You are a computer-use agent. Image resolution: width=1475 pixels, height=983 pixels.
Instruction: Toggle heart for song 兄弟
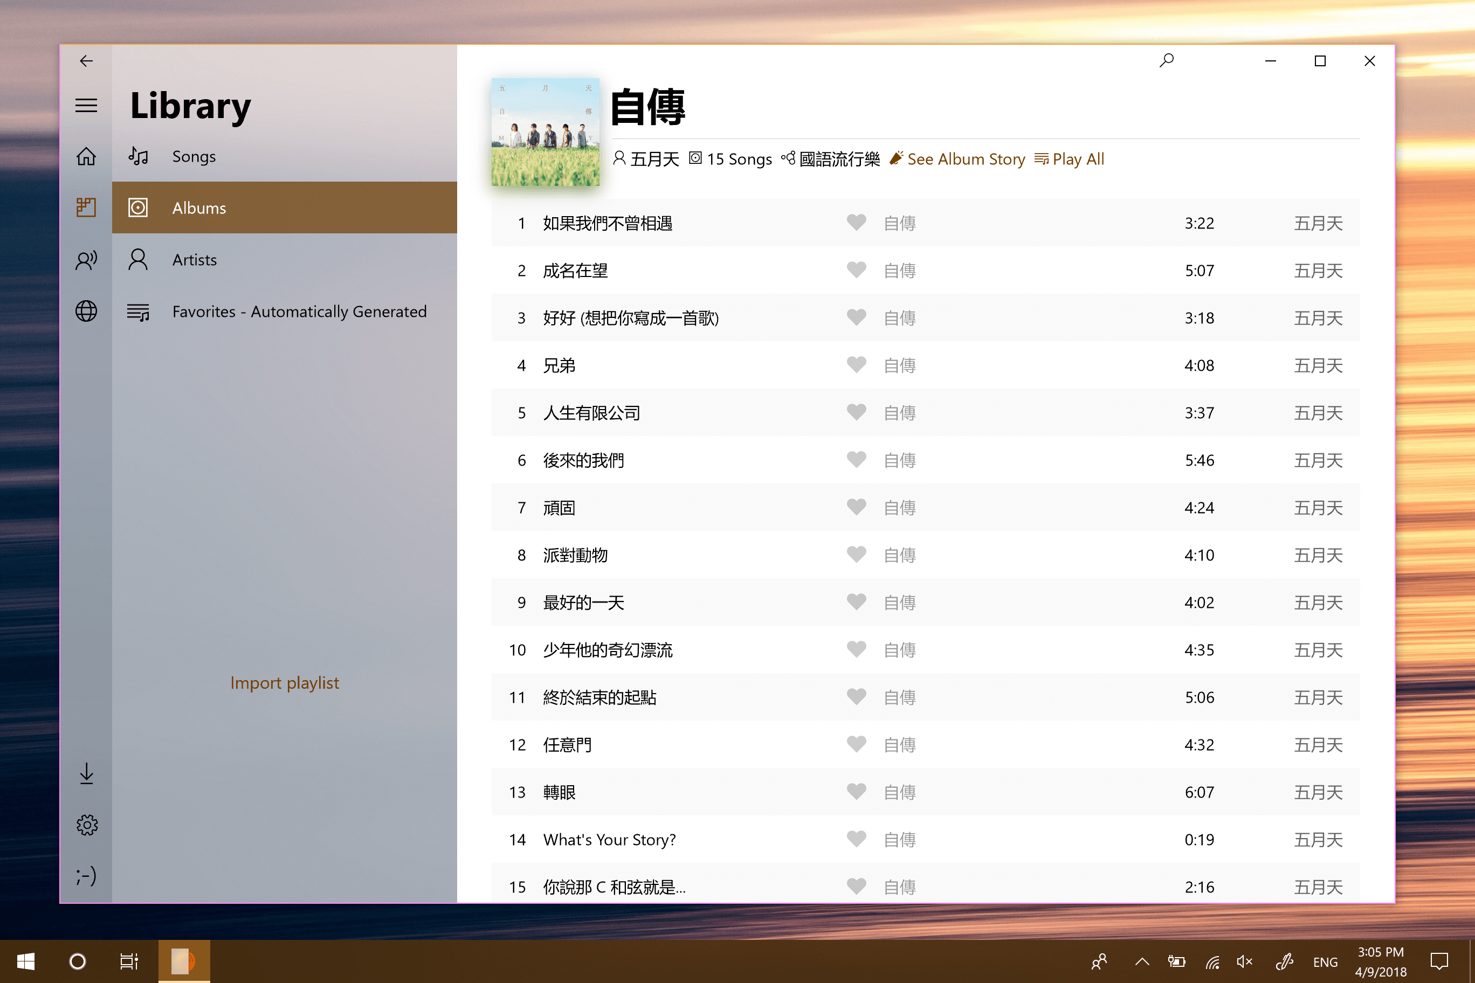point(856,365)
